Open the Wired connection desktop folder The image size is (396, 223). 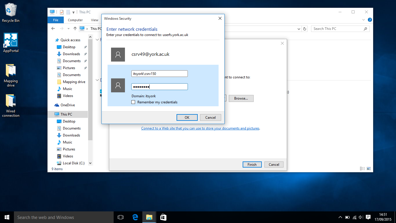tap(11, 105)
